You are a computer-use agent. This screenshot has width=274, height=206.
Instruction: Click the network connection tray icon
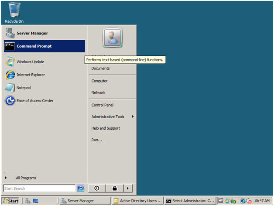[x=243, y=201]
